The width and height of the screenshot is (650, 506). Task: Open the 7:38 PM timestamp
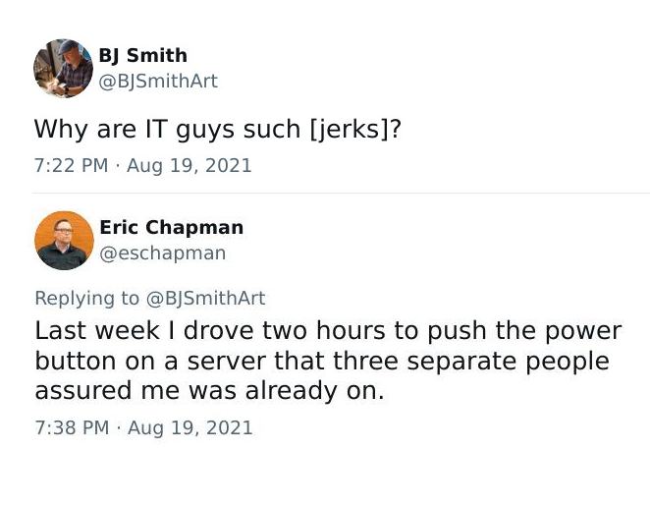coord(72,428)
